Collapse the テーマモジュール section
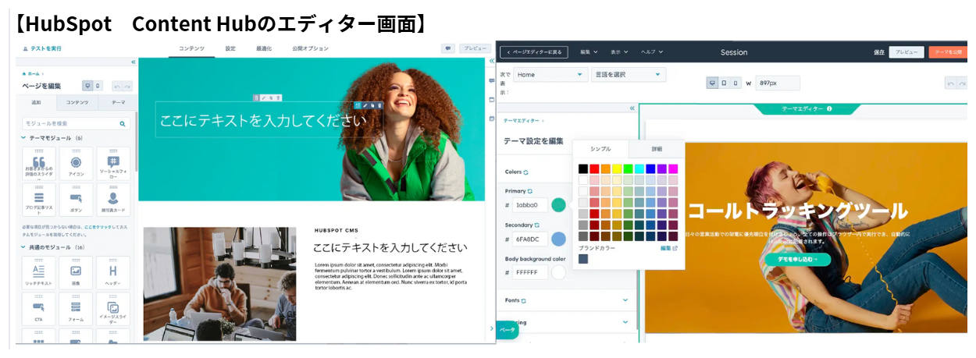Screen dimensions: 976x358 23,138
